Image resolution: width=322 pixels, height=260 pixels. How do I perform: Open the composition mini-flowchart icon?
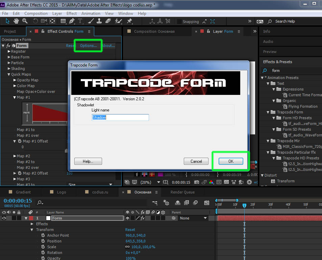pos(155,203)
